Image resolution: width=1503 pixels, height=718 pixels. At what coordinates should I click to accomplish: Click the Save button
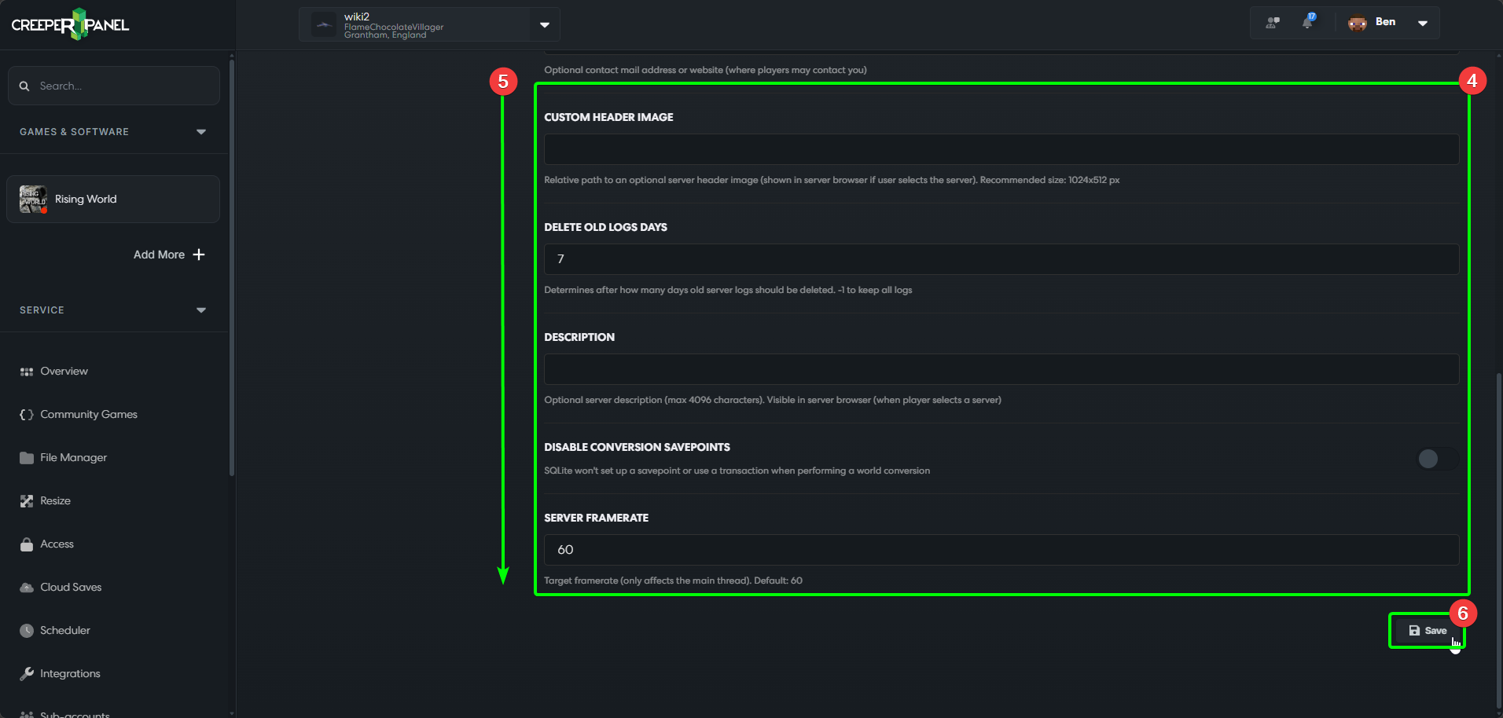[1427, 631]
